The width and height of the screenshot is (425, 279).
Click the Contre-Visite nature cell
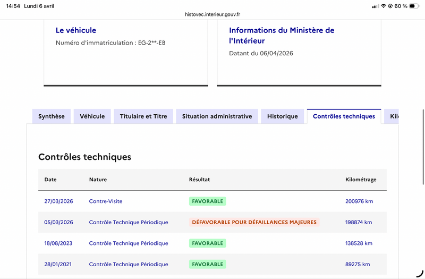106,201
